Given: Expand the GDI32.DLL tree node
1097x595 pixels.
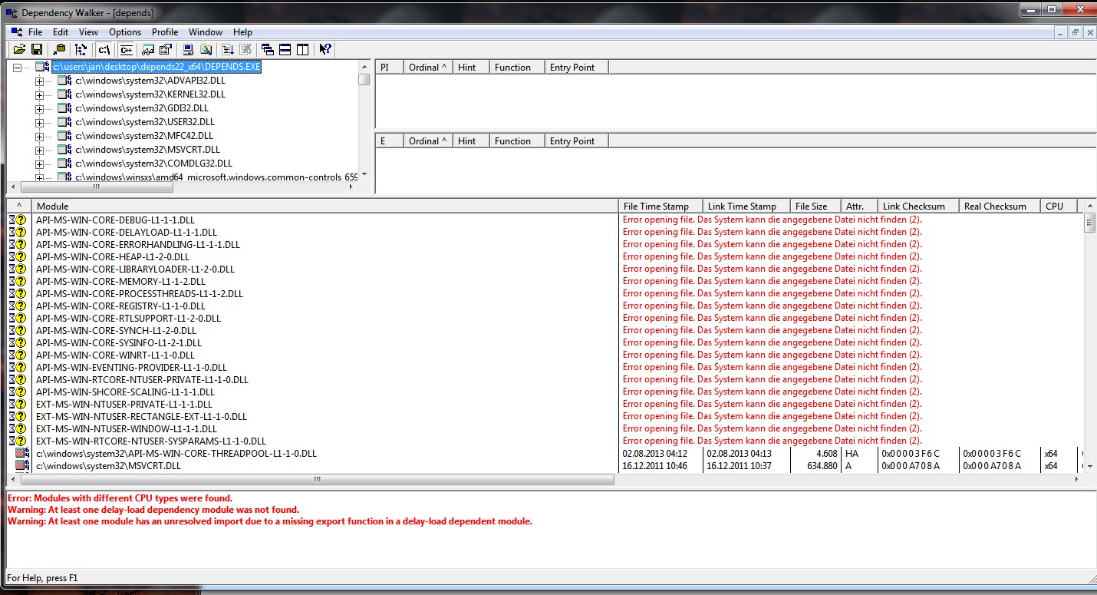Looking at the screenshot, I should point(40,109).
